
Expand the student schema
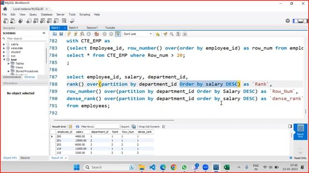point(4,52)
